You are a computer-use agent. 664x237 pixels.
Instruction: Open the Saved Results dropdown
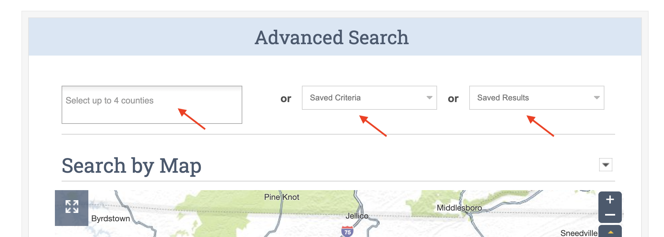point(537,97)
